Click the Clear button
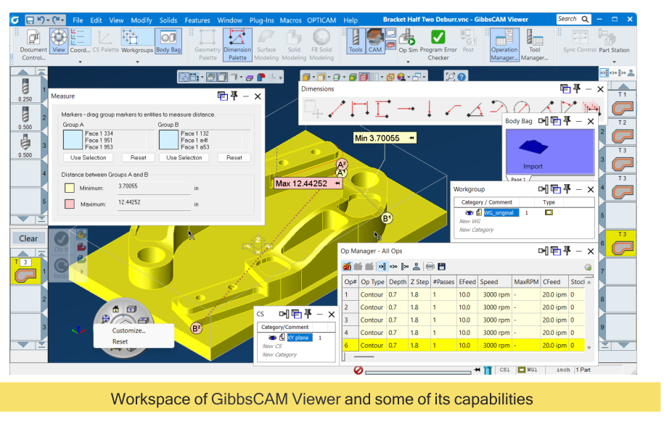 click(28, 238)
